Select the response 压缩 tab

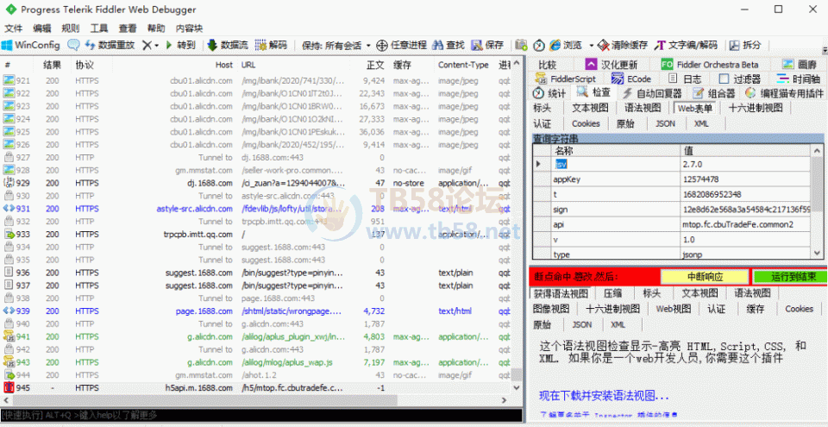tap(612, 292)
